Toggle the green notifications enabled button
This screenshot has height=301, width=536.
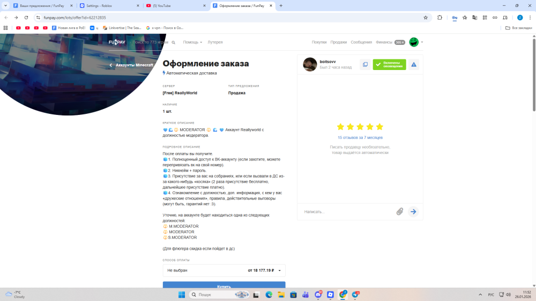[x=389, y=65]
